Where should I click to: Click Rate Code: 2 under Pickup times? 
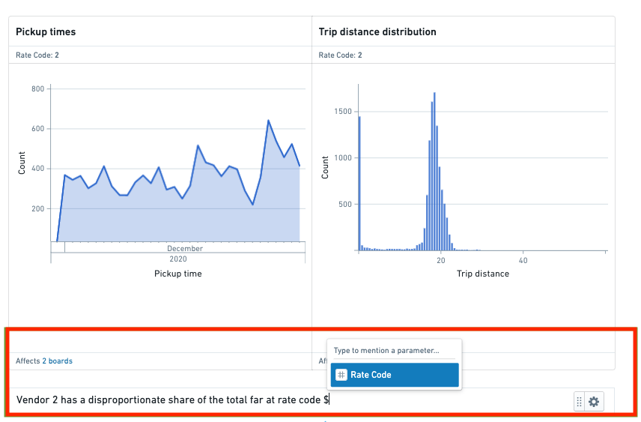coord(37,55)
